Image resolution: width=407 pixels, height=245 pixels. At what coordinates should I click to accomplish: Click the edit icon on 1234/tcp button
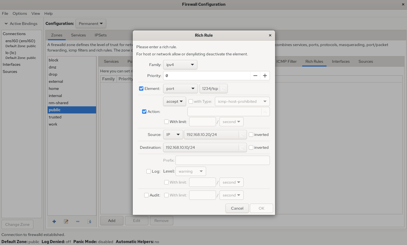pos(223,89)
